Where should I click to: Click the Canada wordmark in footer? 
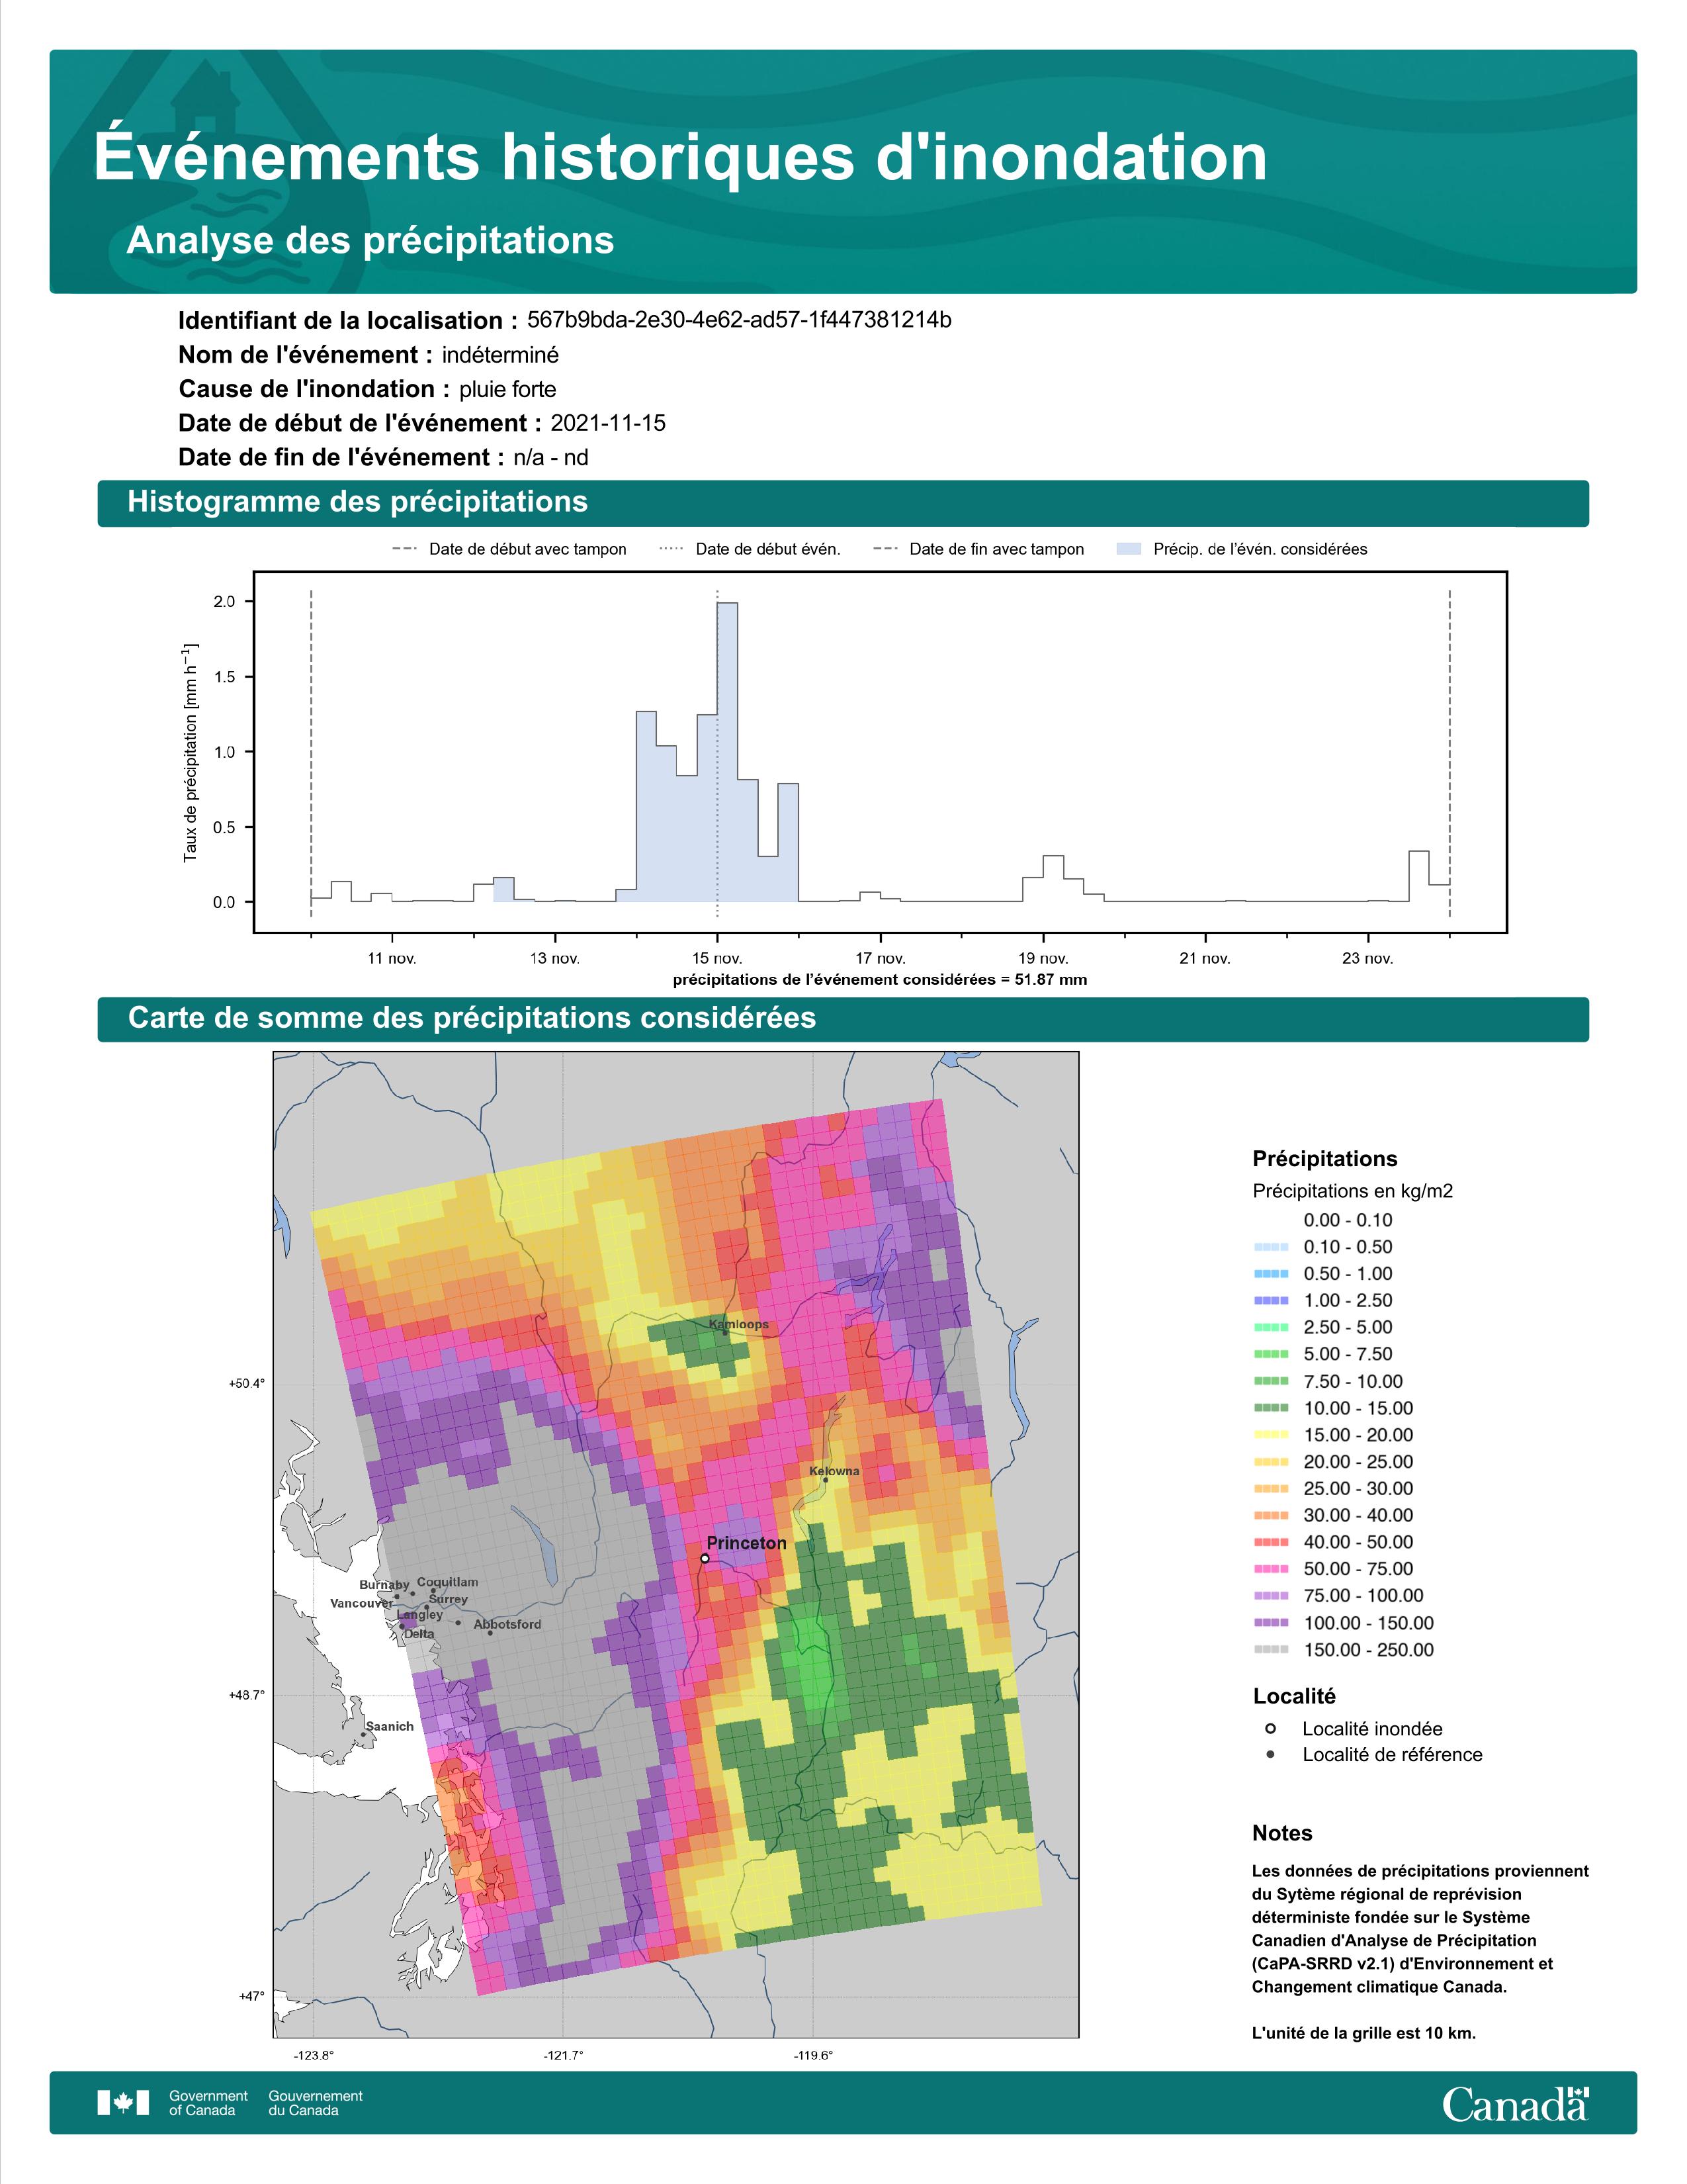(x=1515, y=2103)
